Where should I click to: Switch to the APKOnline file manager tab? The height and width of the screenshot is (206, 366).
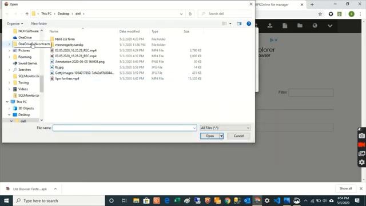click(280, 5)
